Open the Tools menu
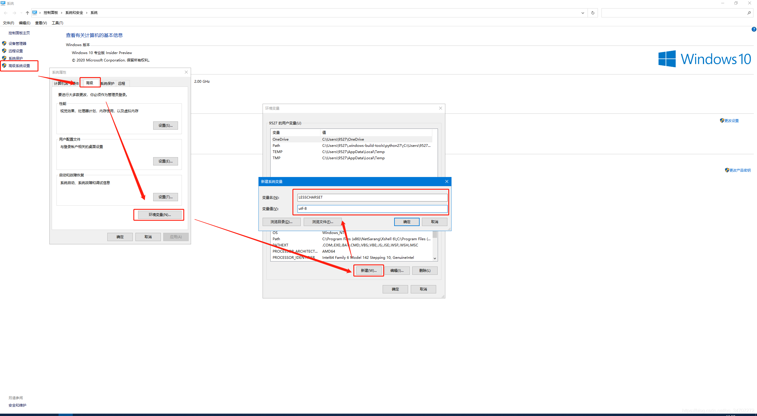Image resolution: width=757 pixels, height=416 pixels. click(57, 23)
